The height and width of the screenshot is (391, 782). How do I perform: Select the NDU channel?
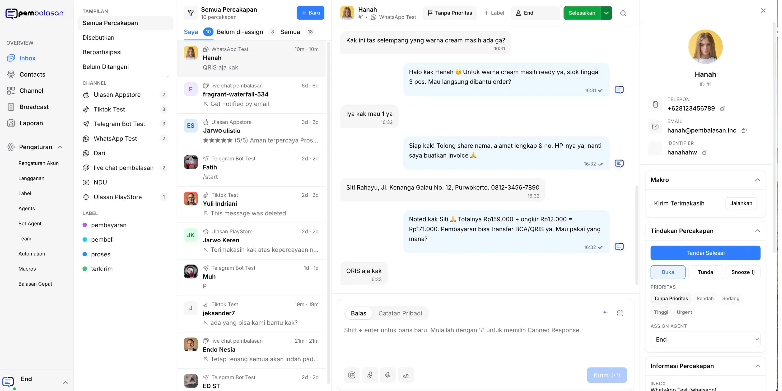tap(125, 182)
